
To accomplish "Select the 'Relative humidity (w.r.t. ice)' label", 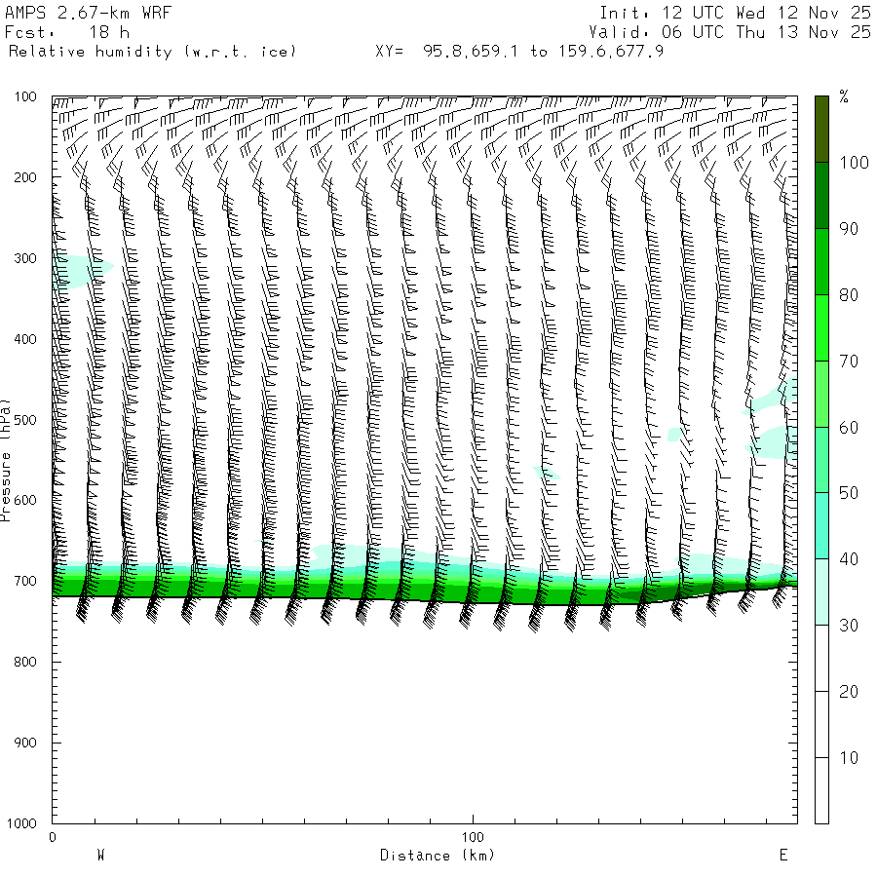I will point(152,51).
